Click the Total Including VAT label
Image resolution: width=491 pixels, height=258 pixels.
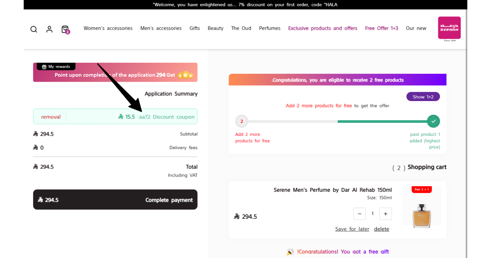183,171
